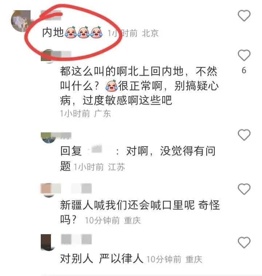Open dark avatar of last commenter
This screenshot has height=276, width=262.
(x=48, y=243)
